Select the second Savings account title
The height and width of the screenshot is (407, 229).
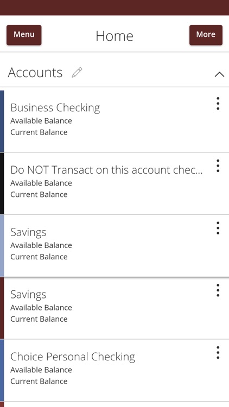[x=28, y=295]
